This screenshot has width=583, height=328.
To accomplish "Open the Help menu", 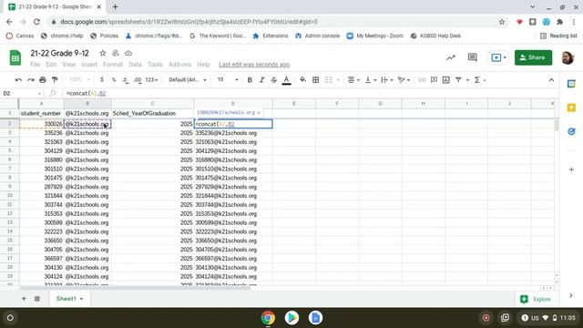I will [x=203, y=65].
